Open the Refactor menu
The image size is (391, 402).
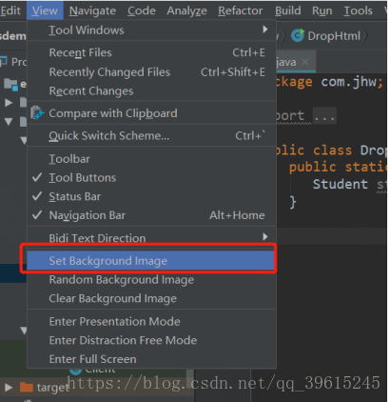240,10
